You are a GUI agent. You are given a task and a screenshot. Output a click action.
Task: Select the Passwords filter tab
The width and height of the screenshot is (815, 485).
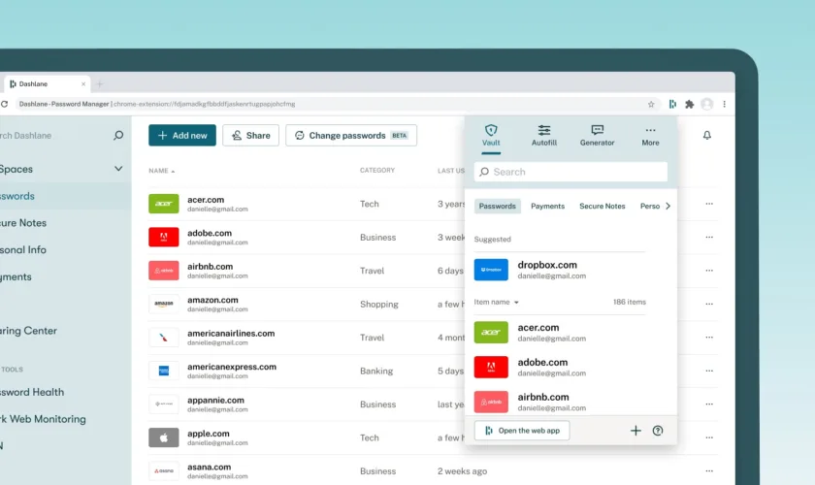pyautogui.click(x=498, y=206)
